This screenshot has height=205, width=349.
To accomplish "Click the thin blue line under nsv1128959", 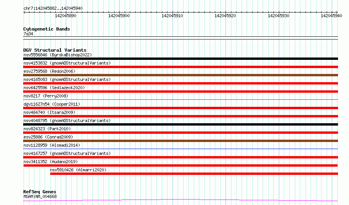I will point(180,149).
